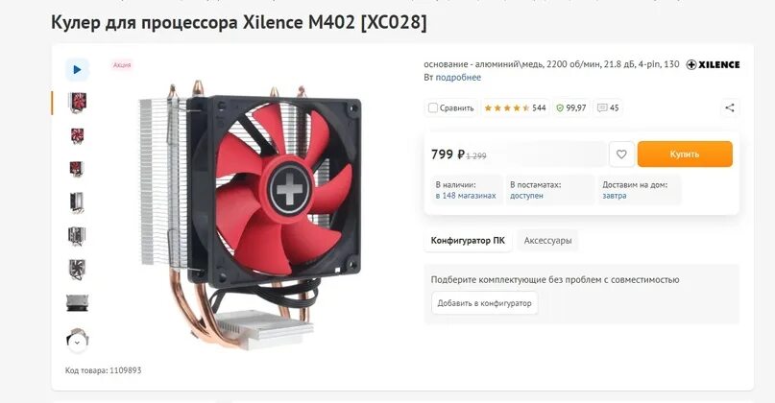Click the доступен postamat link
775x403 pixels.
(x=526, y=196)
